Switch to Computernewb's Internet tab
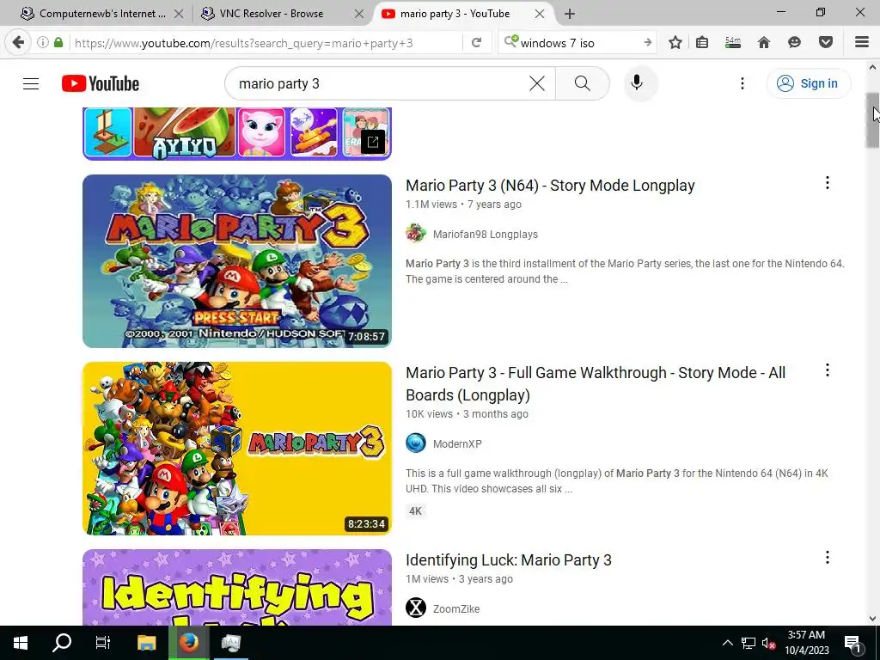The height and width of the screenshot is (660, 880). [102, 14]
